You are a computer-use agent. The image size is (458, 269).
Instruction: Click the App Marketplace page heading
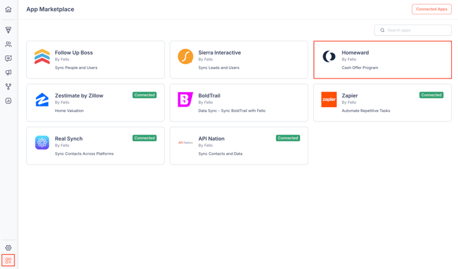[x=50, y=10]
